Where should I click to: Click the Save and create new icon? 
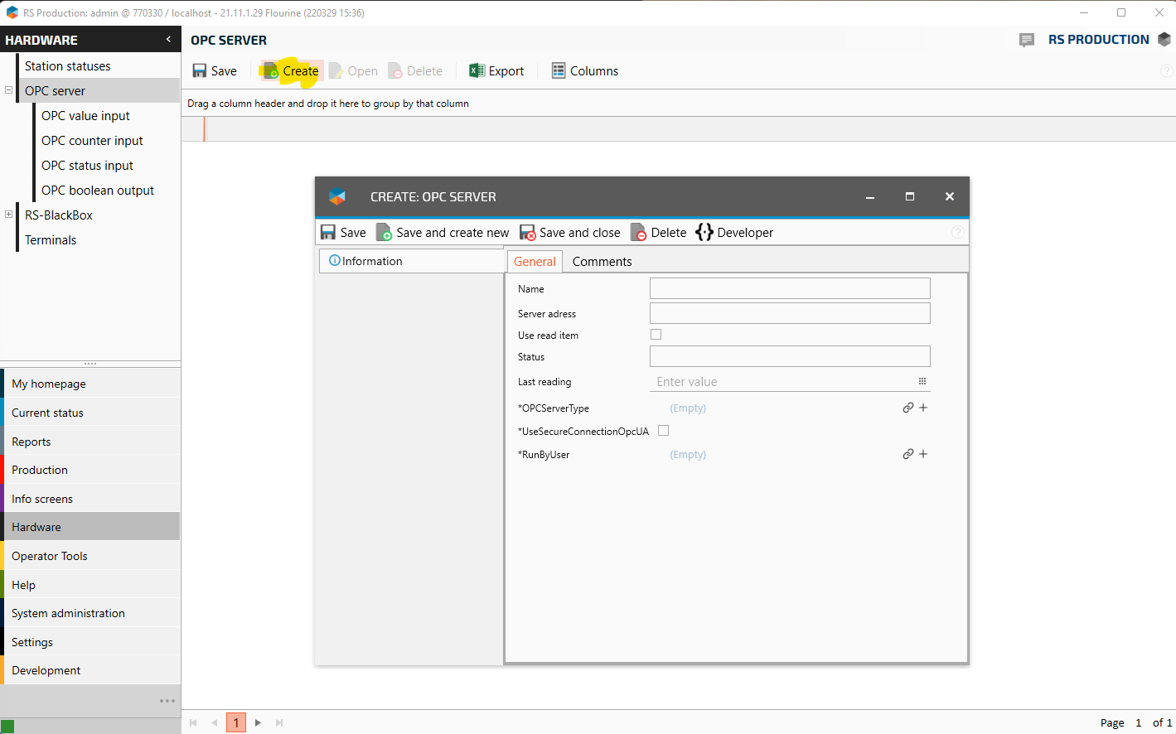coord(384,233)
